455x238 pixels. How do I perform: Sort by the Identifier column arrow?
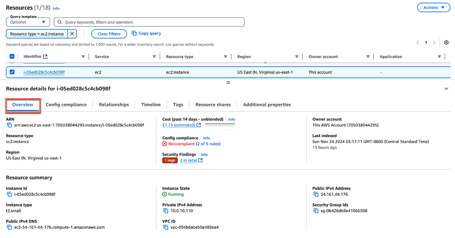point(83,56)
